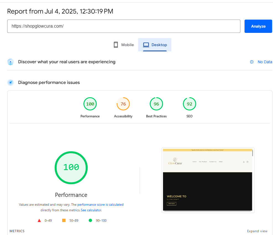Switch to the Desktop tab
Image resolution: width=273 pixels, height=235 pixels.
tap(155, 45)
